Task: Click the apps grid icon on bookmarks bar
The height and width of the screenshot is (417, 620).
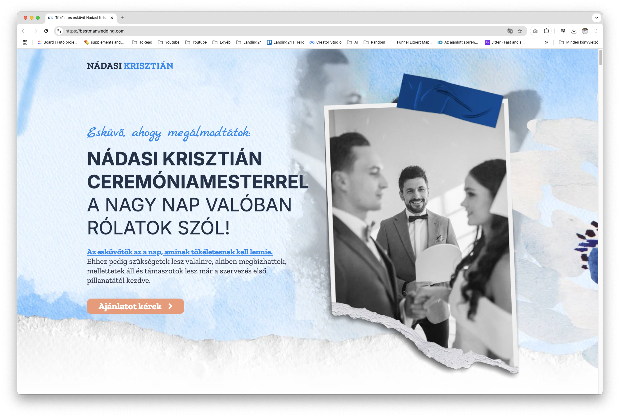Action: point(25,42)
